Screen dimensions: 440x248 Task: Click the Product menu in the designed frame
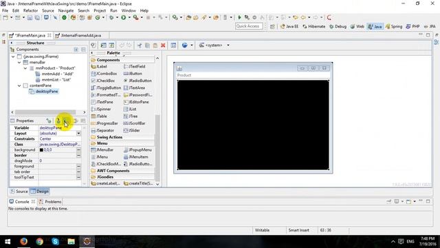click(x=184, y=75)
